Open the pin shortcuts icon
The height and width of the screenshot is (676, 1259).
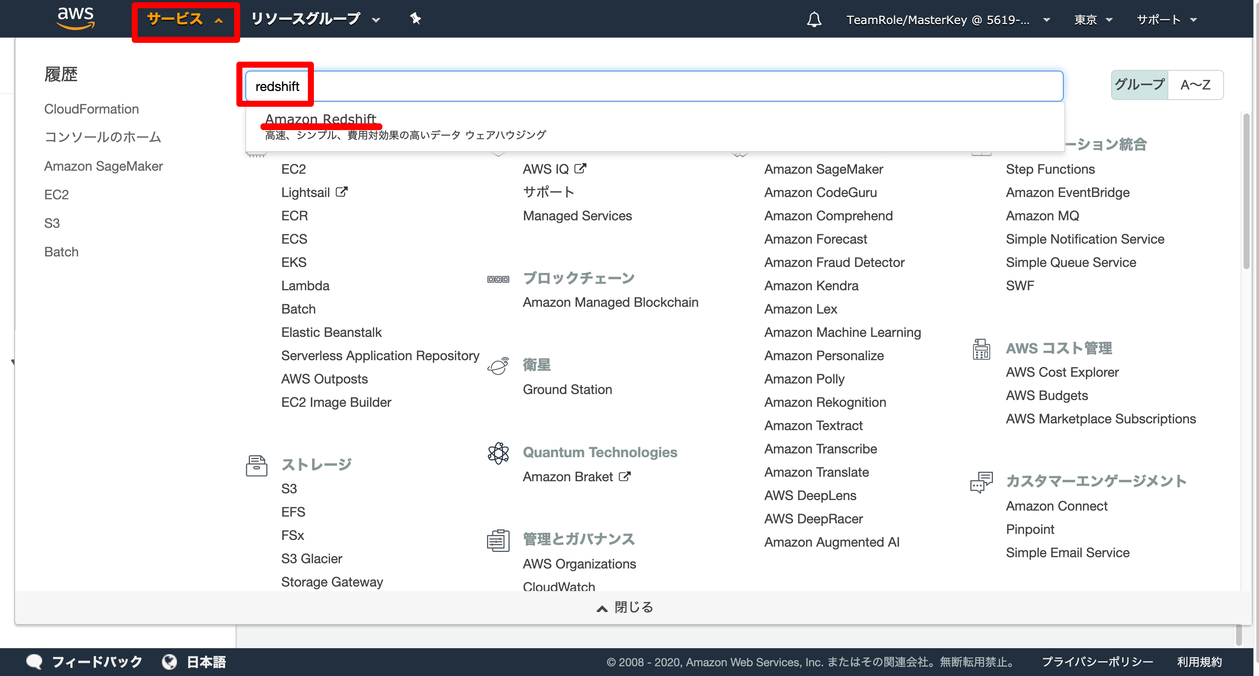[415, 19]
